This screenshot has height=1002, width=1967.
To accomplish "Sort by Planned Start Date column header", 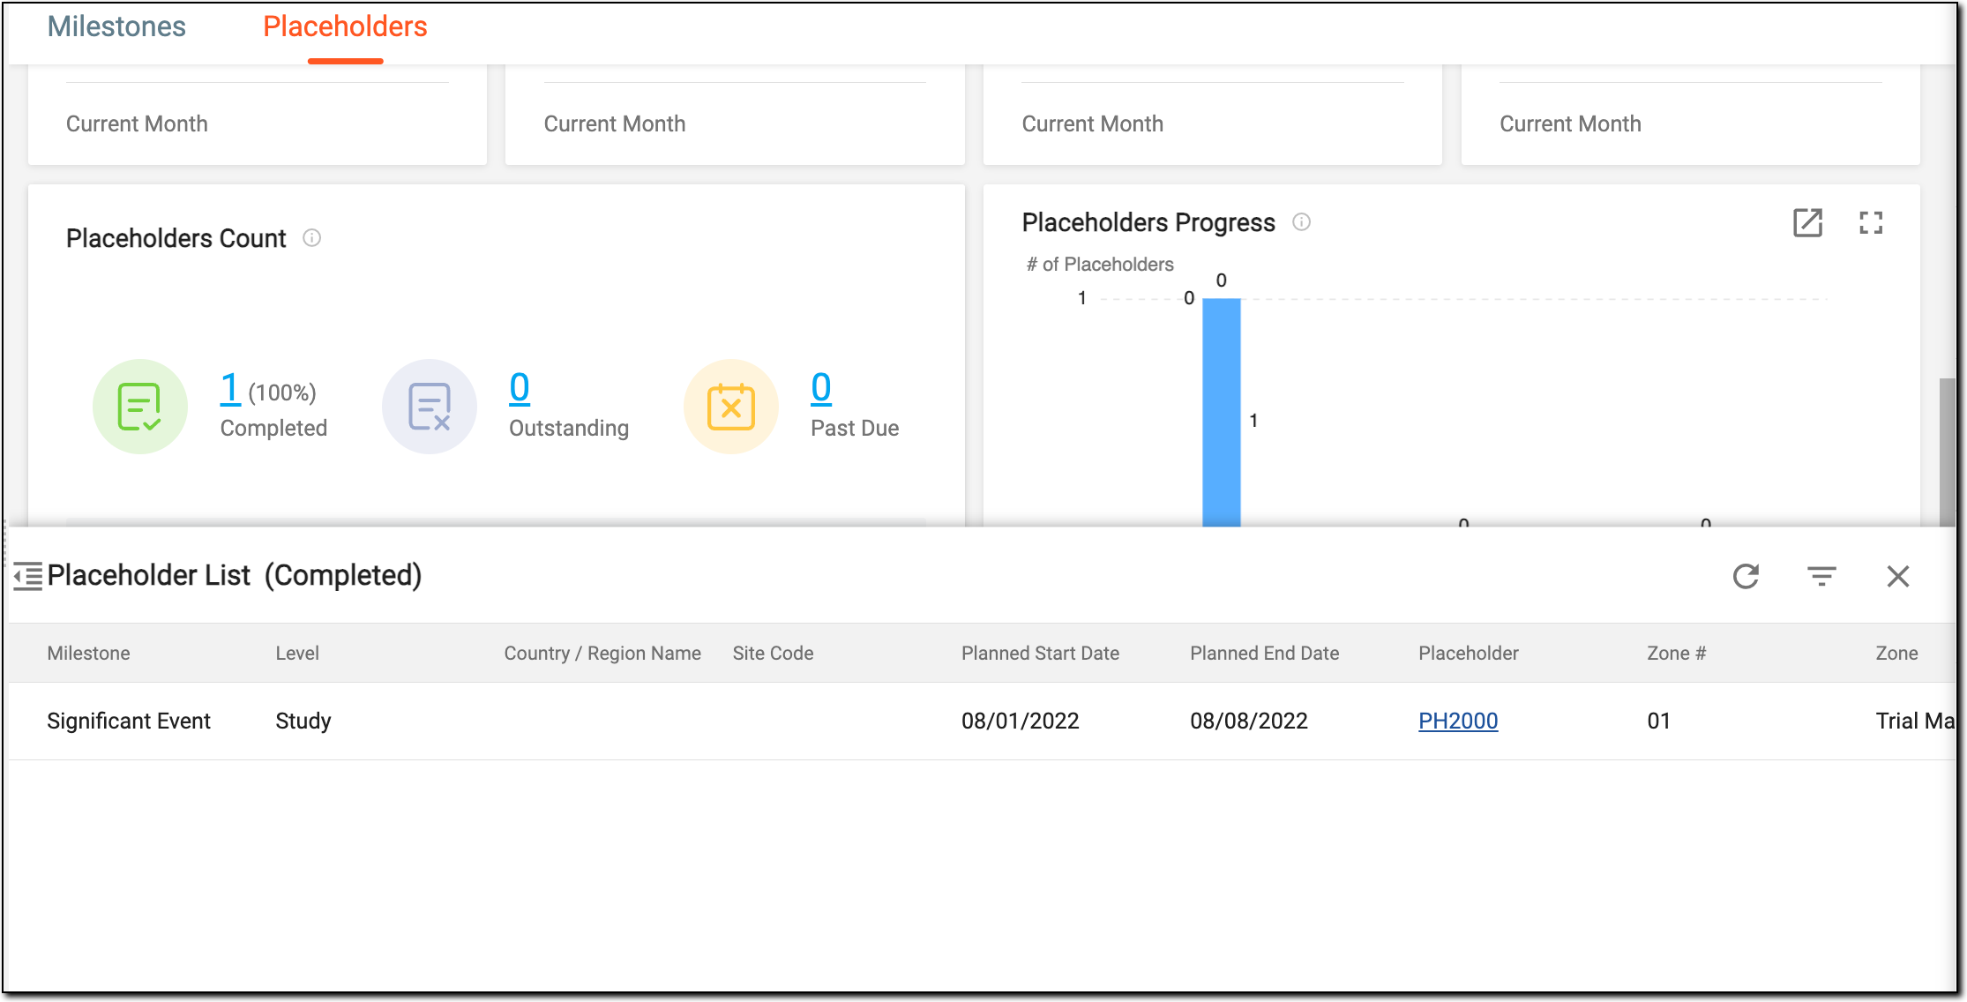I will [x=1040, y=654].
